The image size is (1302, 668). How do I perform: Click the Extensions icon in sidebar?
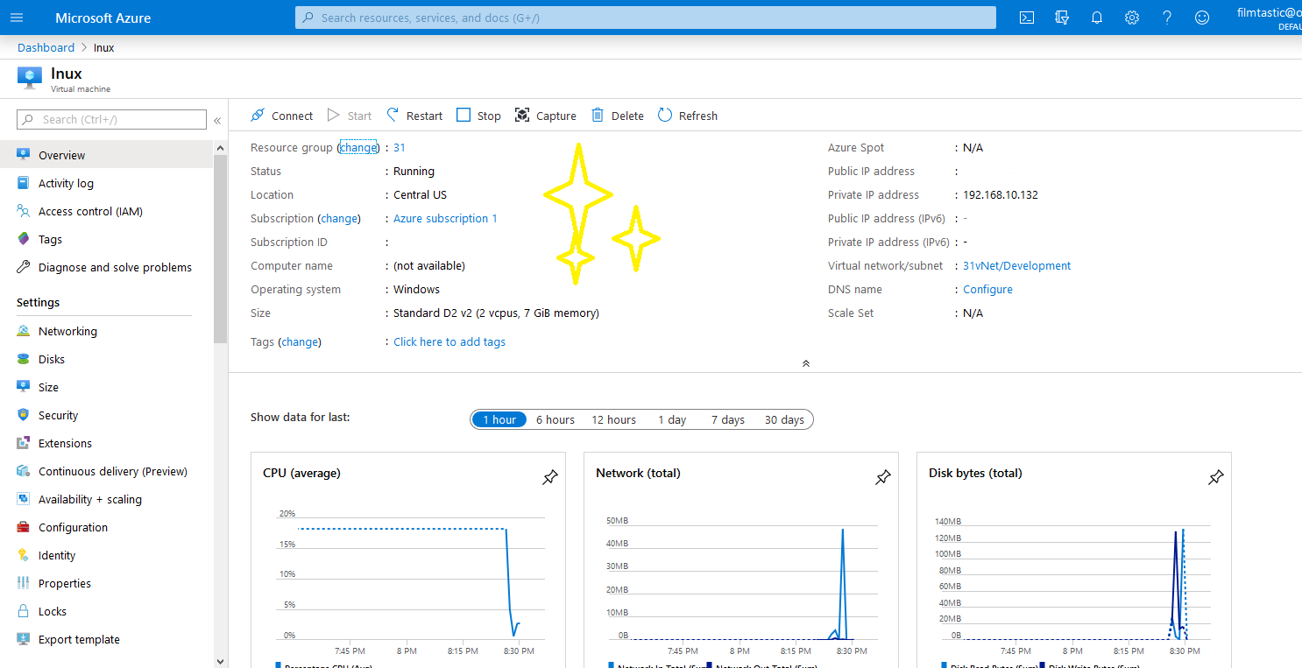tap(24, 443)
